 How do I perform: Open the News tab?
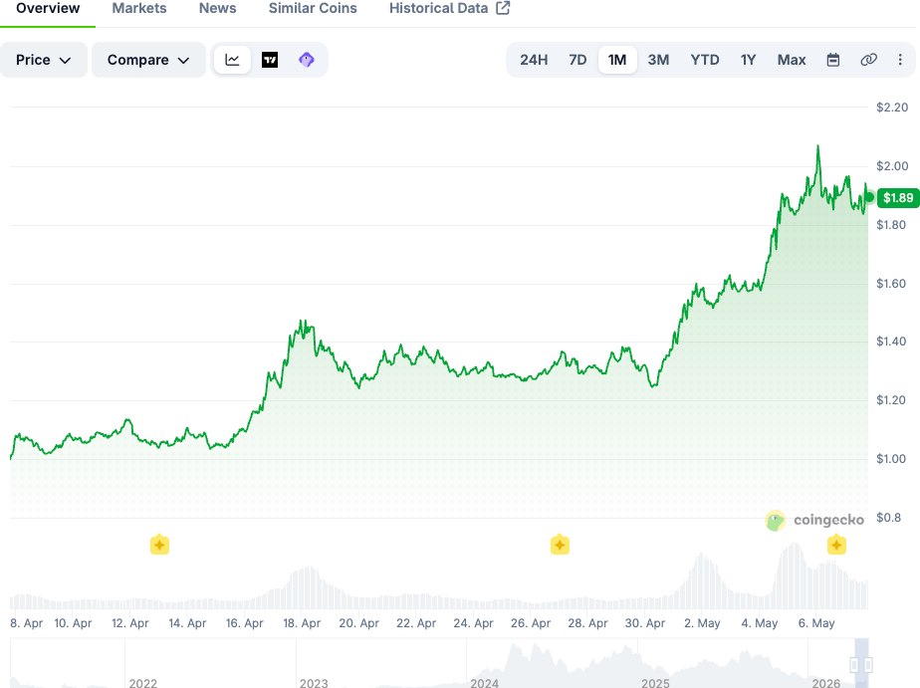217,9
